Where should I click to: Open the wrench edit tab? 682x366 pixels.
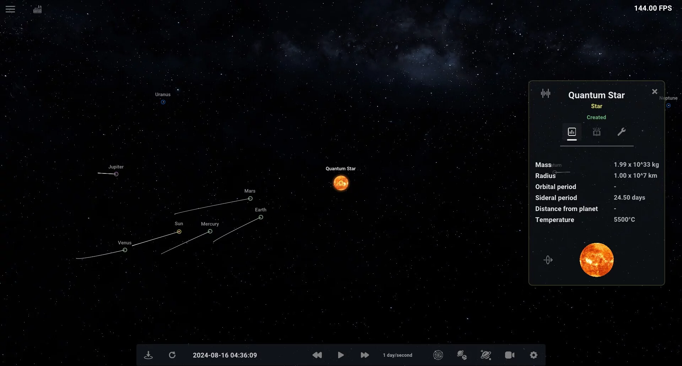pyautogui.click(x=621, y=132)
